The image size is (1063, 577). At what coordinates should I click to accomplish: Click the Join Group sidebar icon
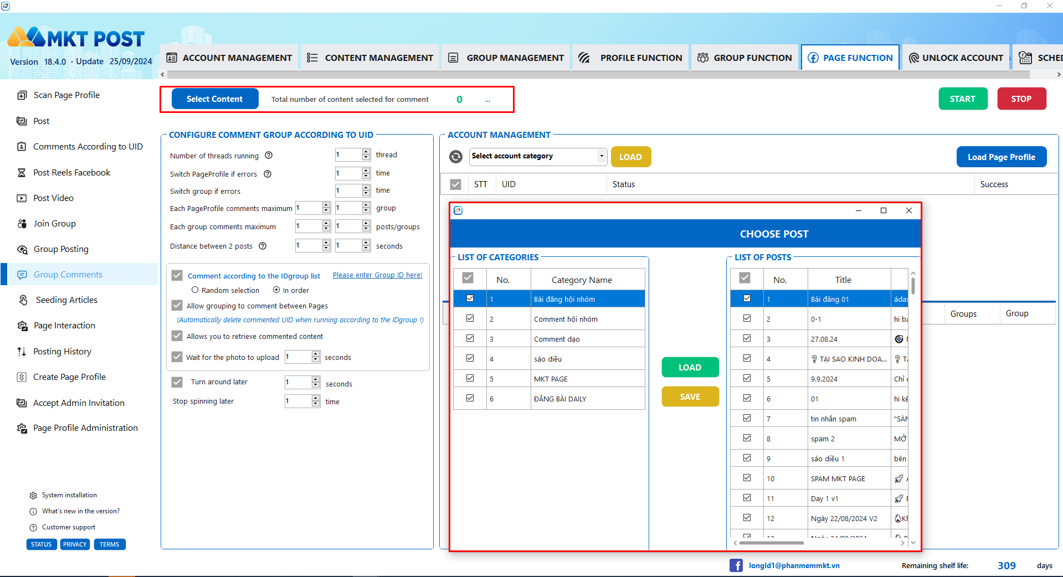click(22, 224)
